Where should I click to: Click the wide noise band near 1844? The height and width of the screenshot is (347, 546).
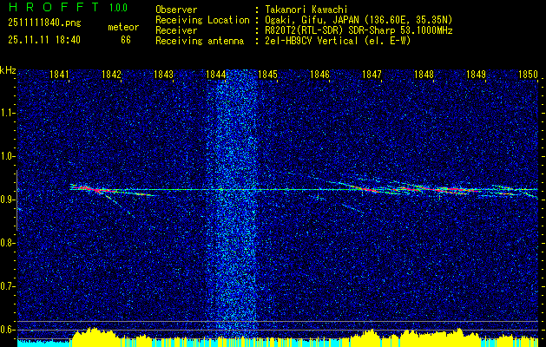pyautogui.click(x=233, y=204)
